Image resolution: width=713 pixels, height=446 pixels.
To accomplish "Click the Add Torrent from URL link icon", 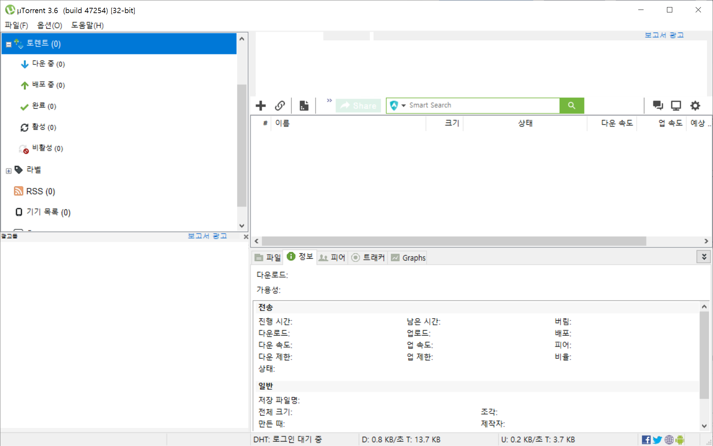I will pyautogui.click(x=280, y=106).
